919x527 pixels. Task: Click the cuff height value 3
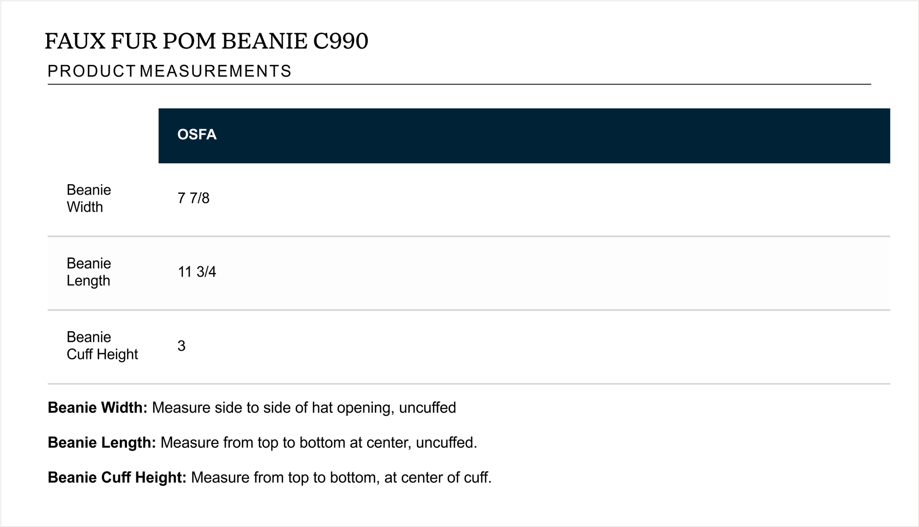click(x=181, y=346)
